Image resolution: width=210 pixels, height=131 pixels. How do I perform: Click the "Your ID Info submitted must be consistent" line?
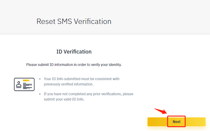(82, 79)
